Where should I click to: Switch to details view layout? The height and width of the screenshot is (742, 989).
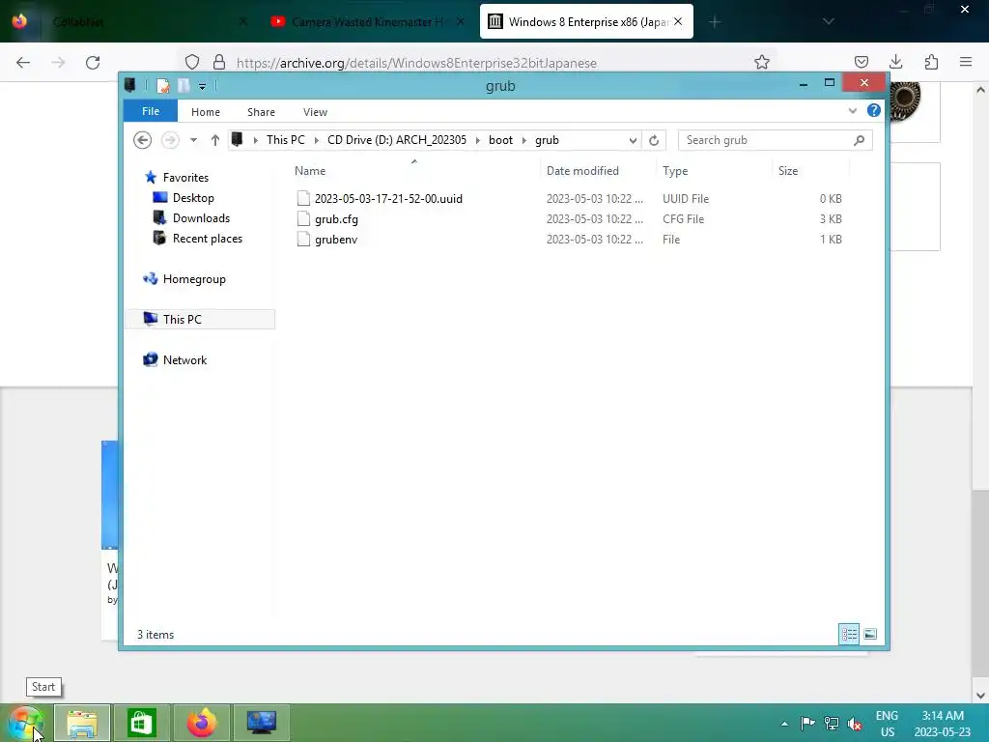[849, 634]
